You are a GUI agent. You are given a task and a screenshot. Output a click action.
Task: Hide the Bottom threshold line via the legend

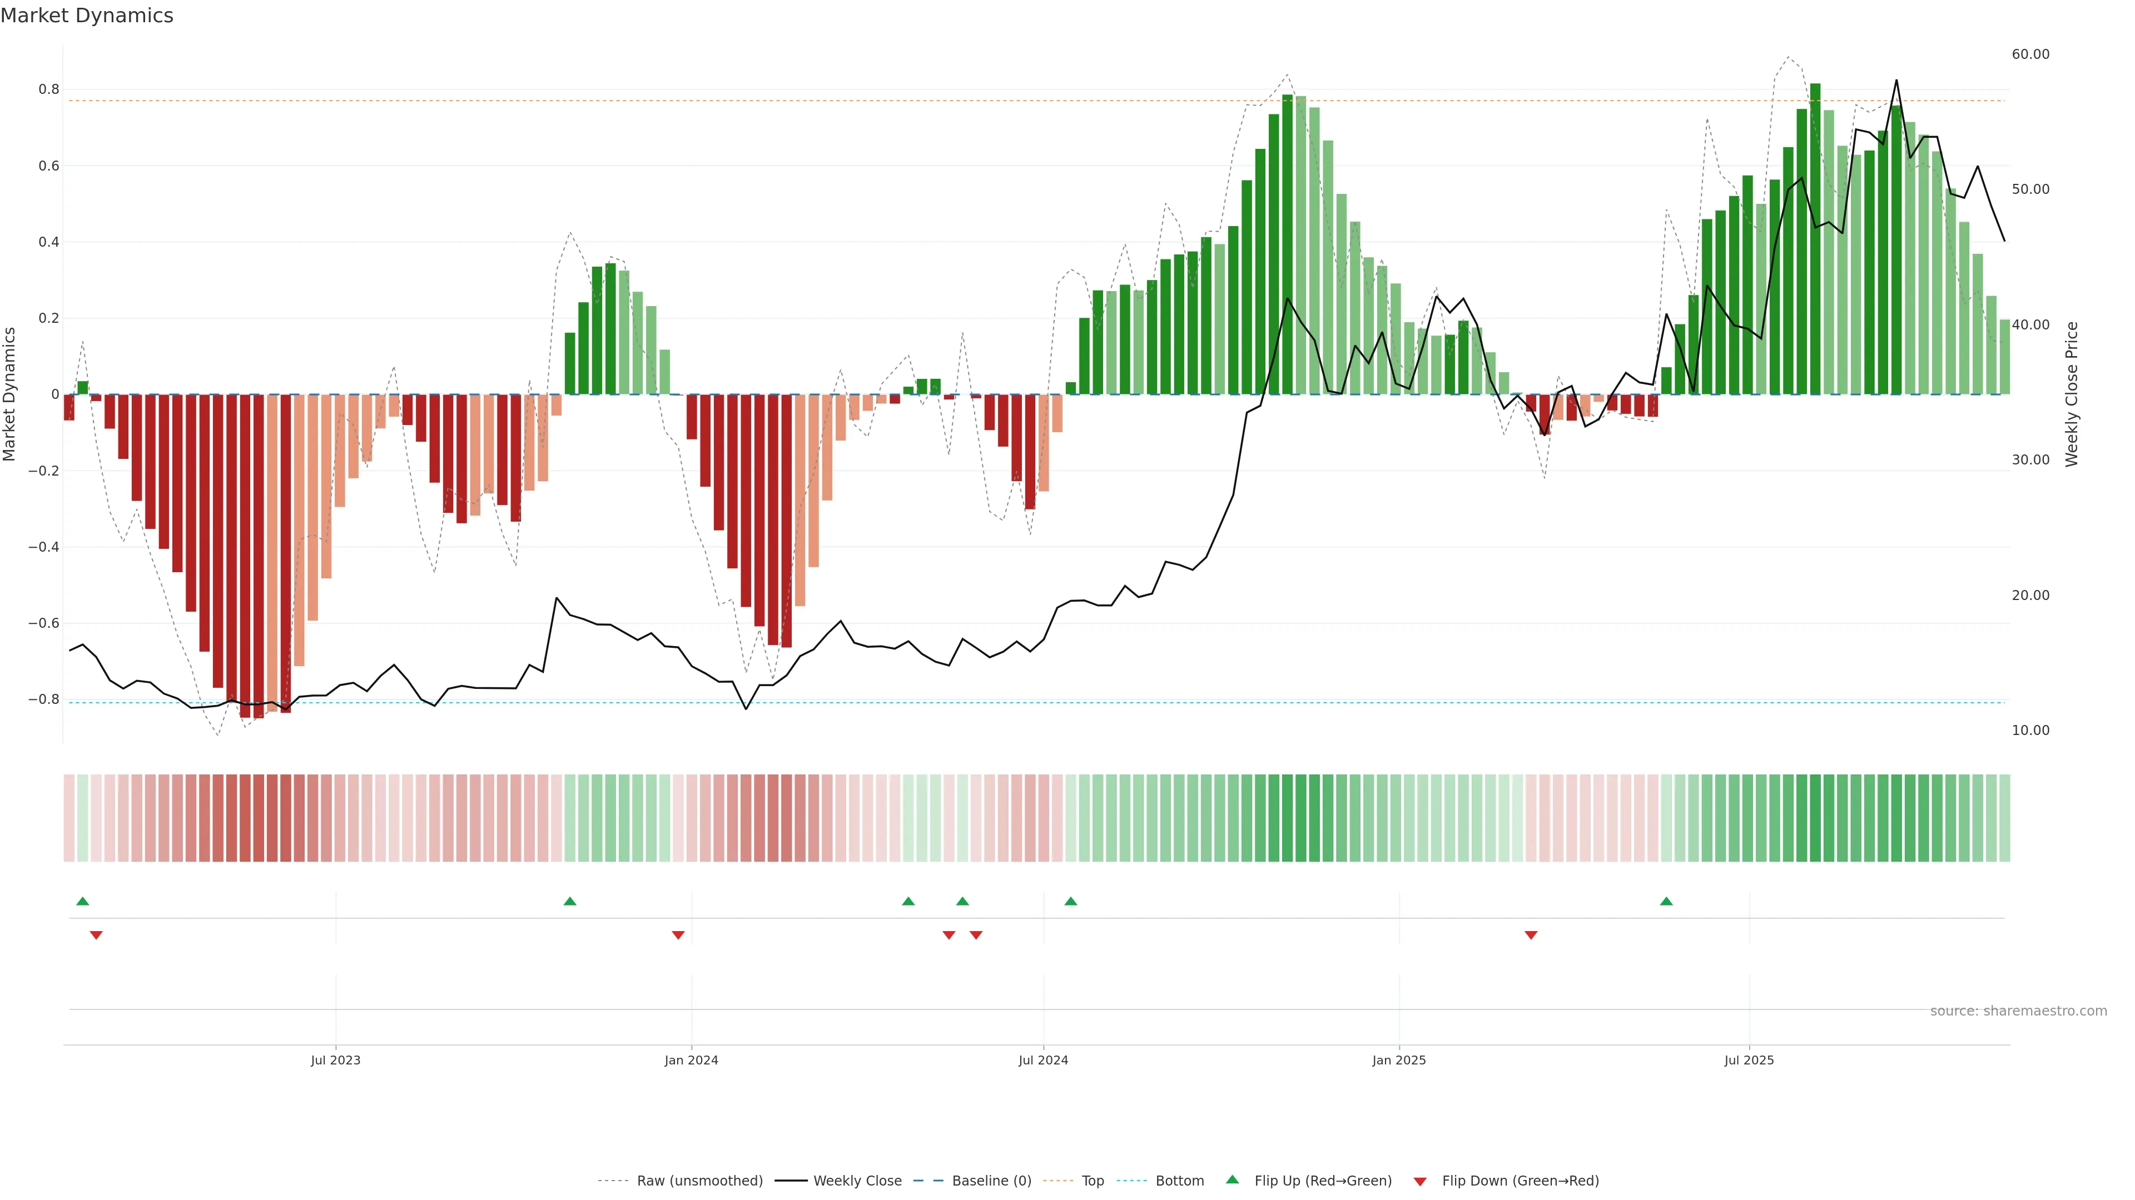[x=1179, y=1181]
